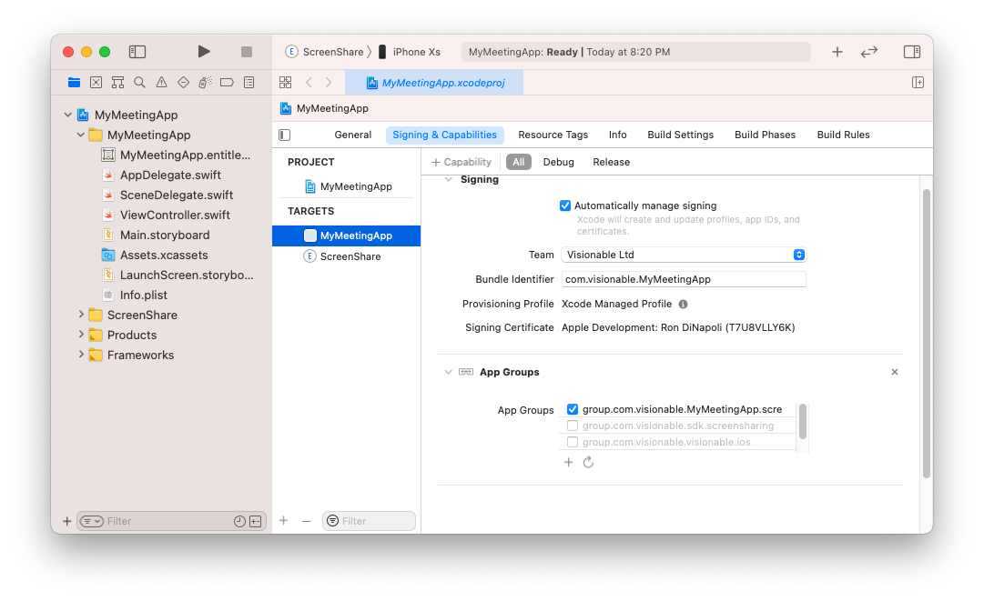Open the Build Phases tab
The height and width of the screenshot is (601, 984).
[x=765, y=135]
